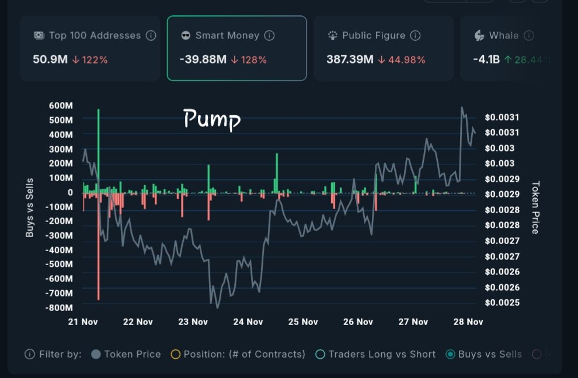Click the Whale category icon

pos(479,36)
